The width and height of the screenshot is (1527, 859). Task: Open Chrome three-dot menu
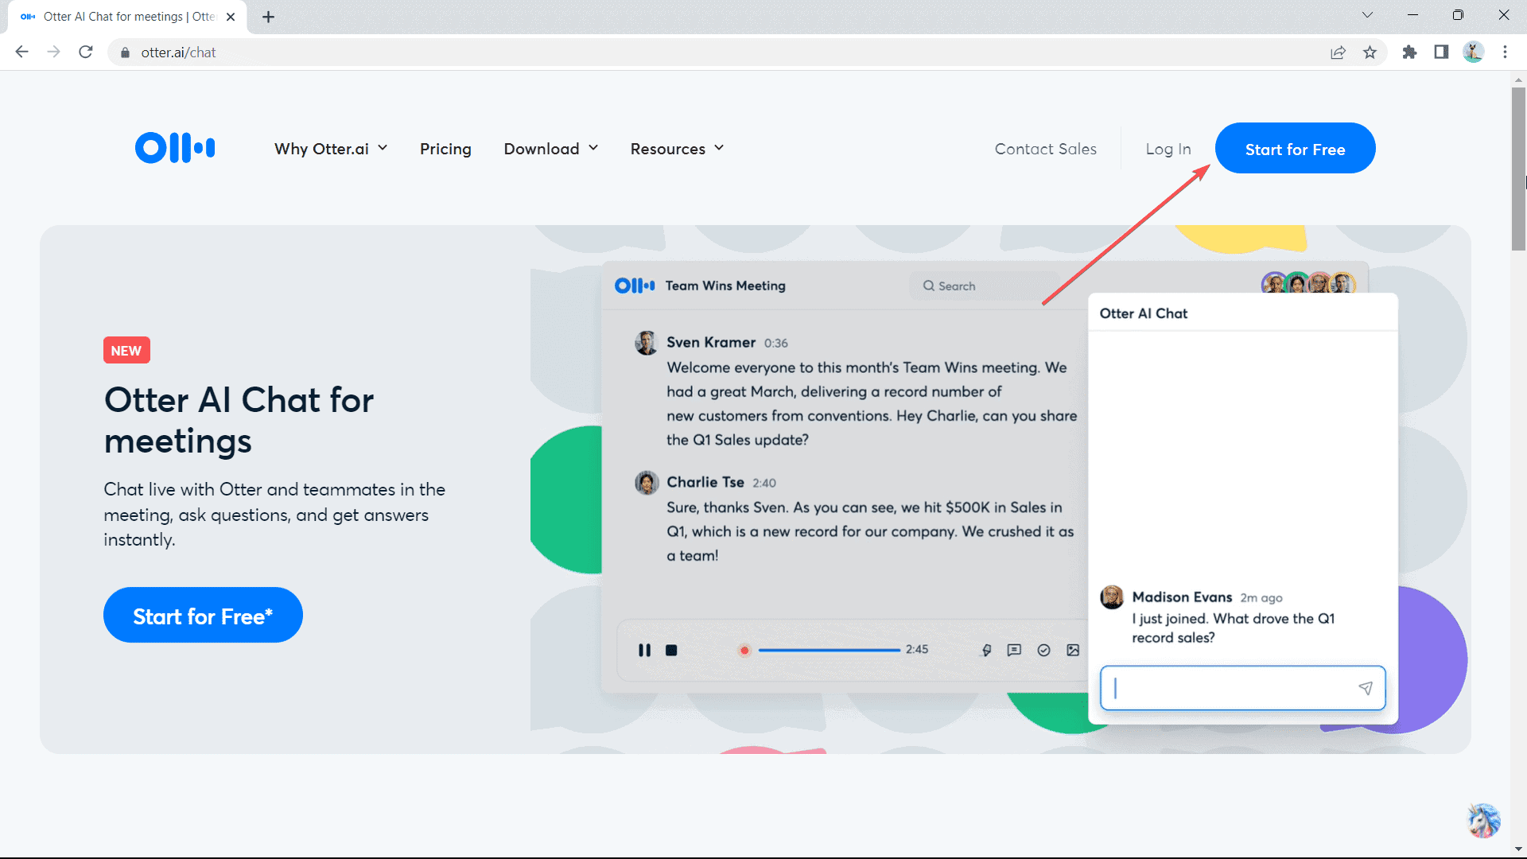click(1505, 52)
